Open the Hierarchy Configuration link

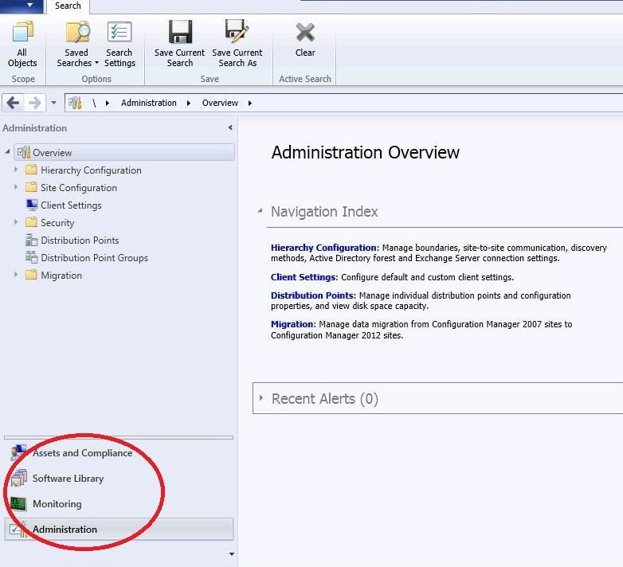click(323, 248)
